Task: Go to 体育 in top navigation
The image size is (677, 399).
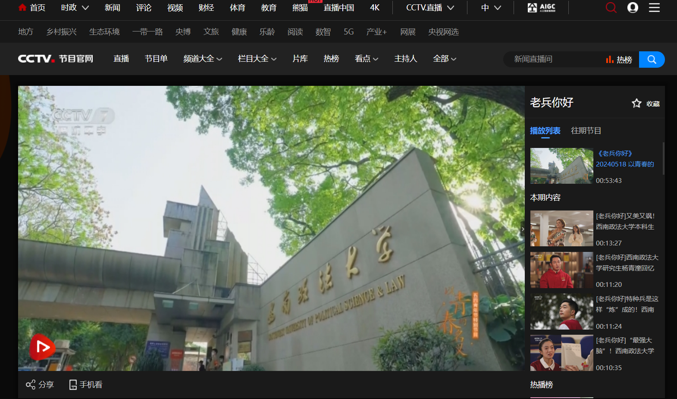Action: point(238,8)
